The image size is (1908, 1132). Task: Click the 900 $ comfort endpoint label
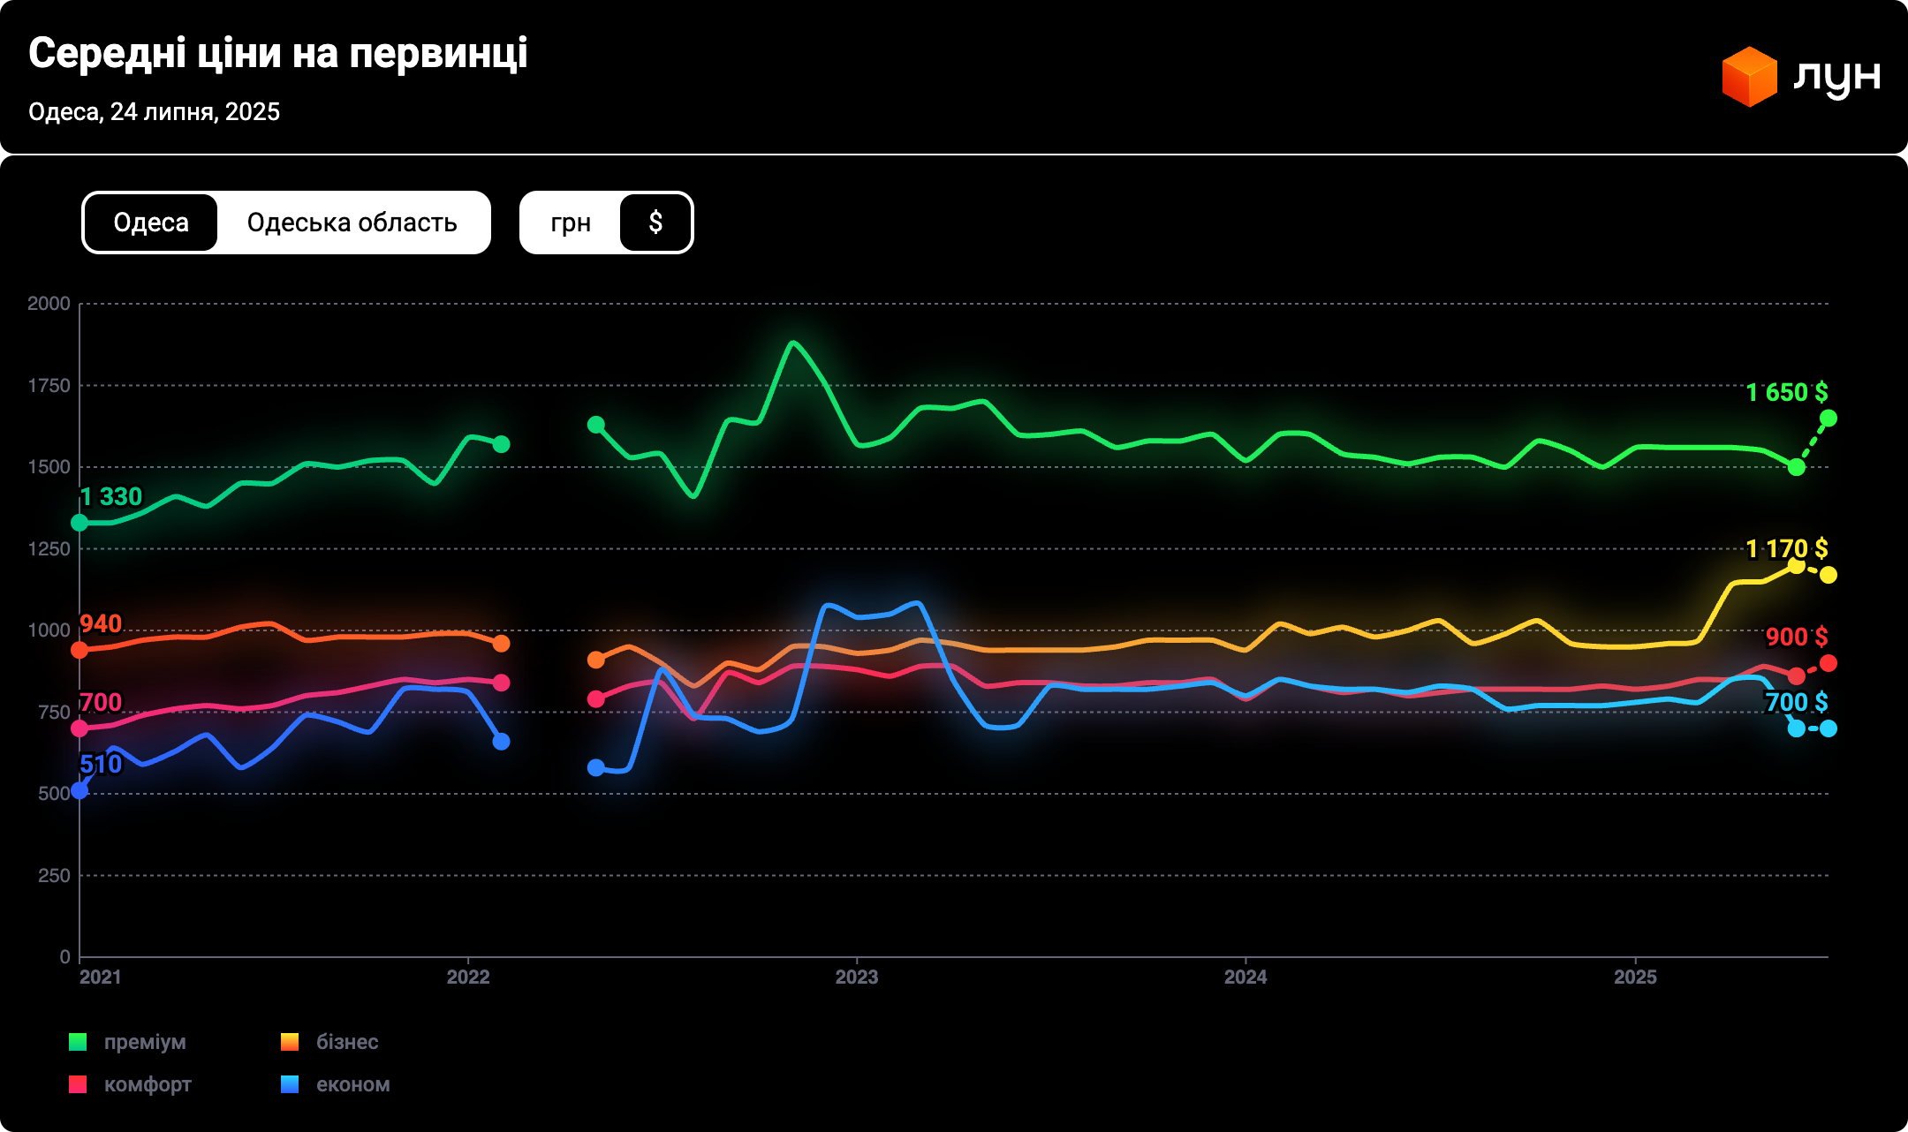[1796, 637]
